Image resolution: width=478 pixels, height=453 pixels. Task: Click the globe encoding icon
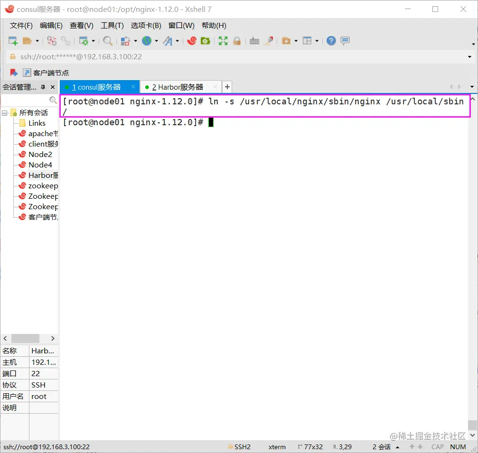(147, 40)
